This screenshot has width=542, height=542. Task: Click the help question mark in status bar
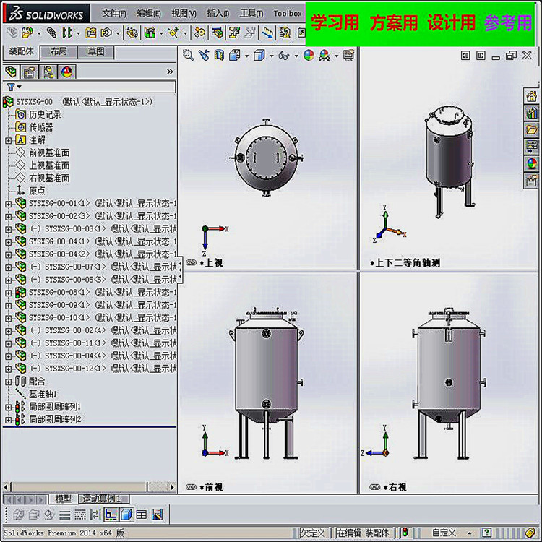[x=486, y=533]
